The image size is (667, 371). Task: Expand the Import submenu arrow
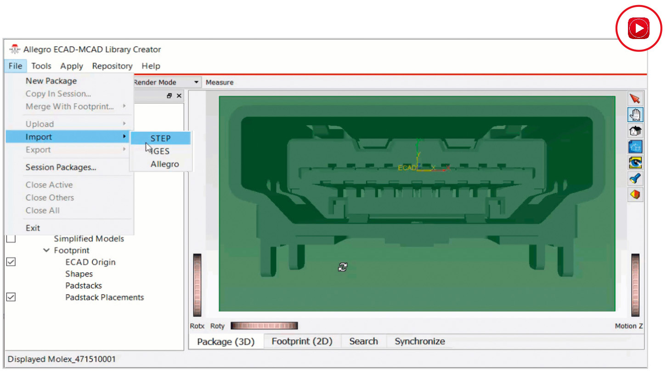pos(124,137)
